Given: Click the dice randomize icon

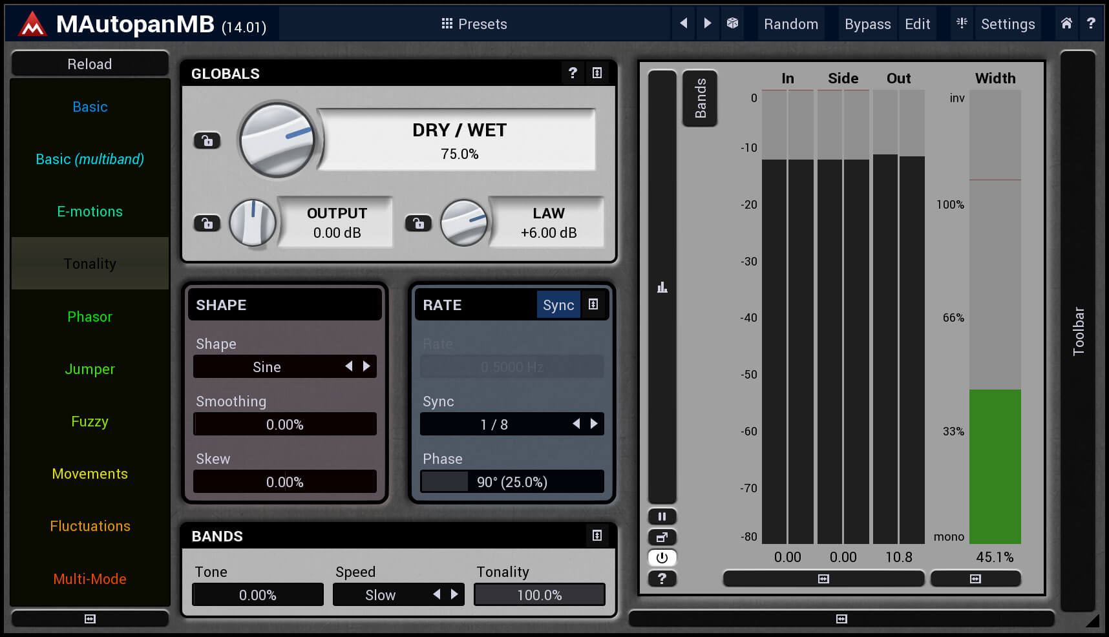Looking at the screenshot, I should point(732,23).
